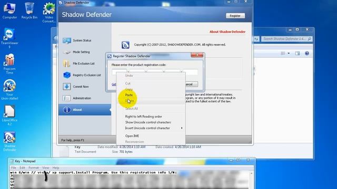Close the Register Shadow Defender dialog

tap(197, 55)
